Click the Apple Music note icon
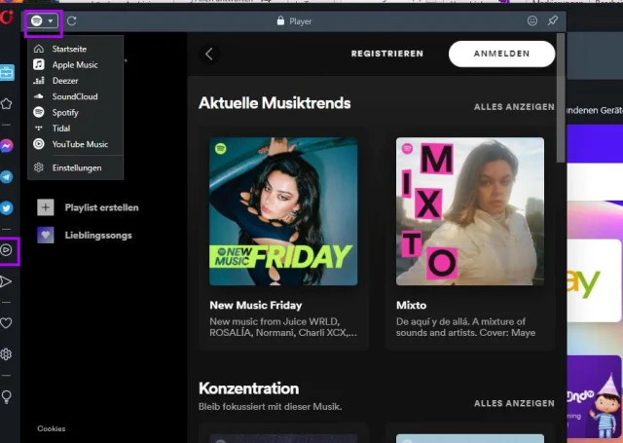 39,64
